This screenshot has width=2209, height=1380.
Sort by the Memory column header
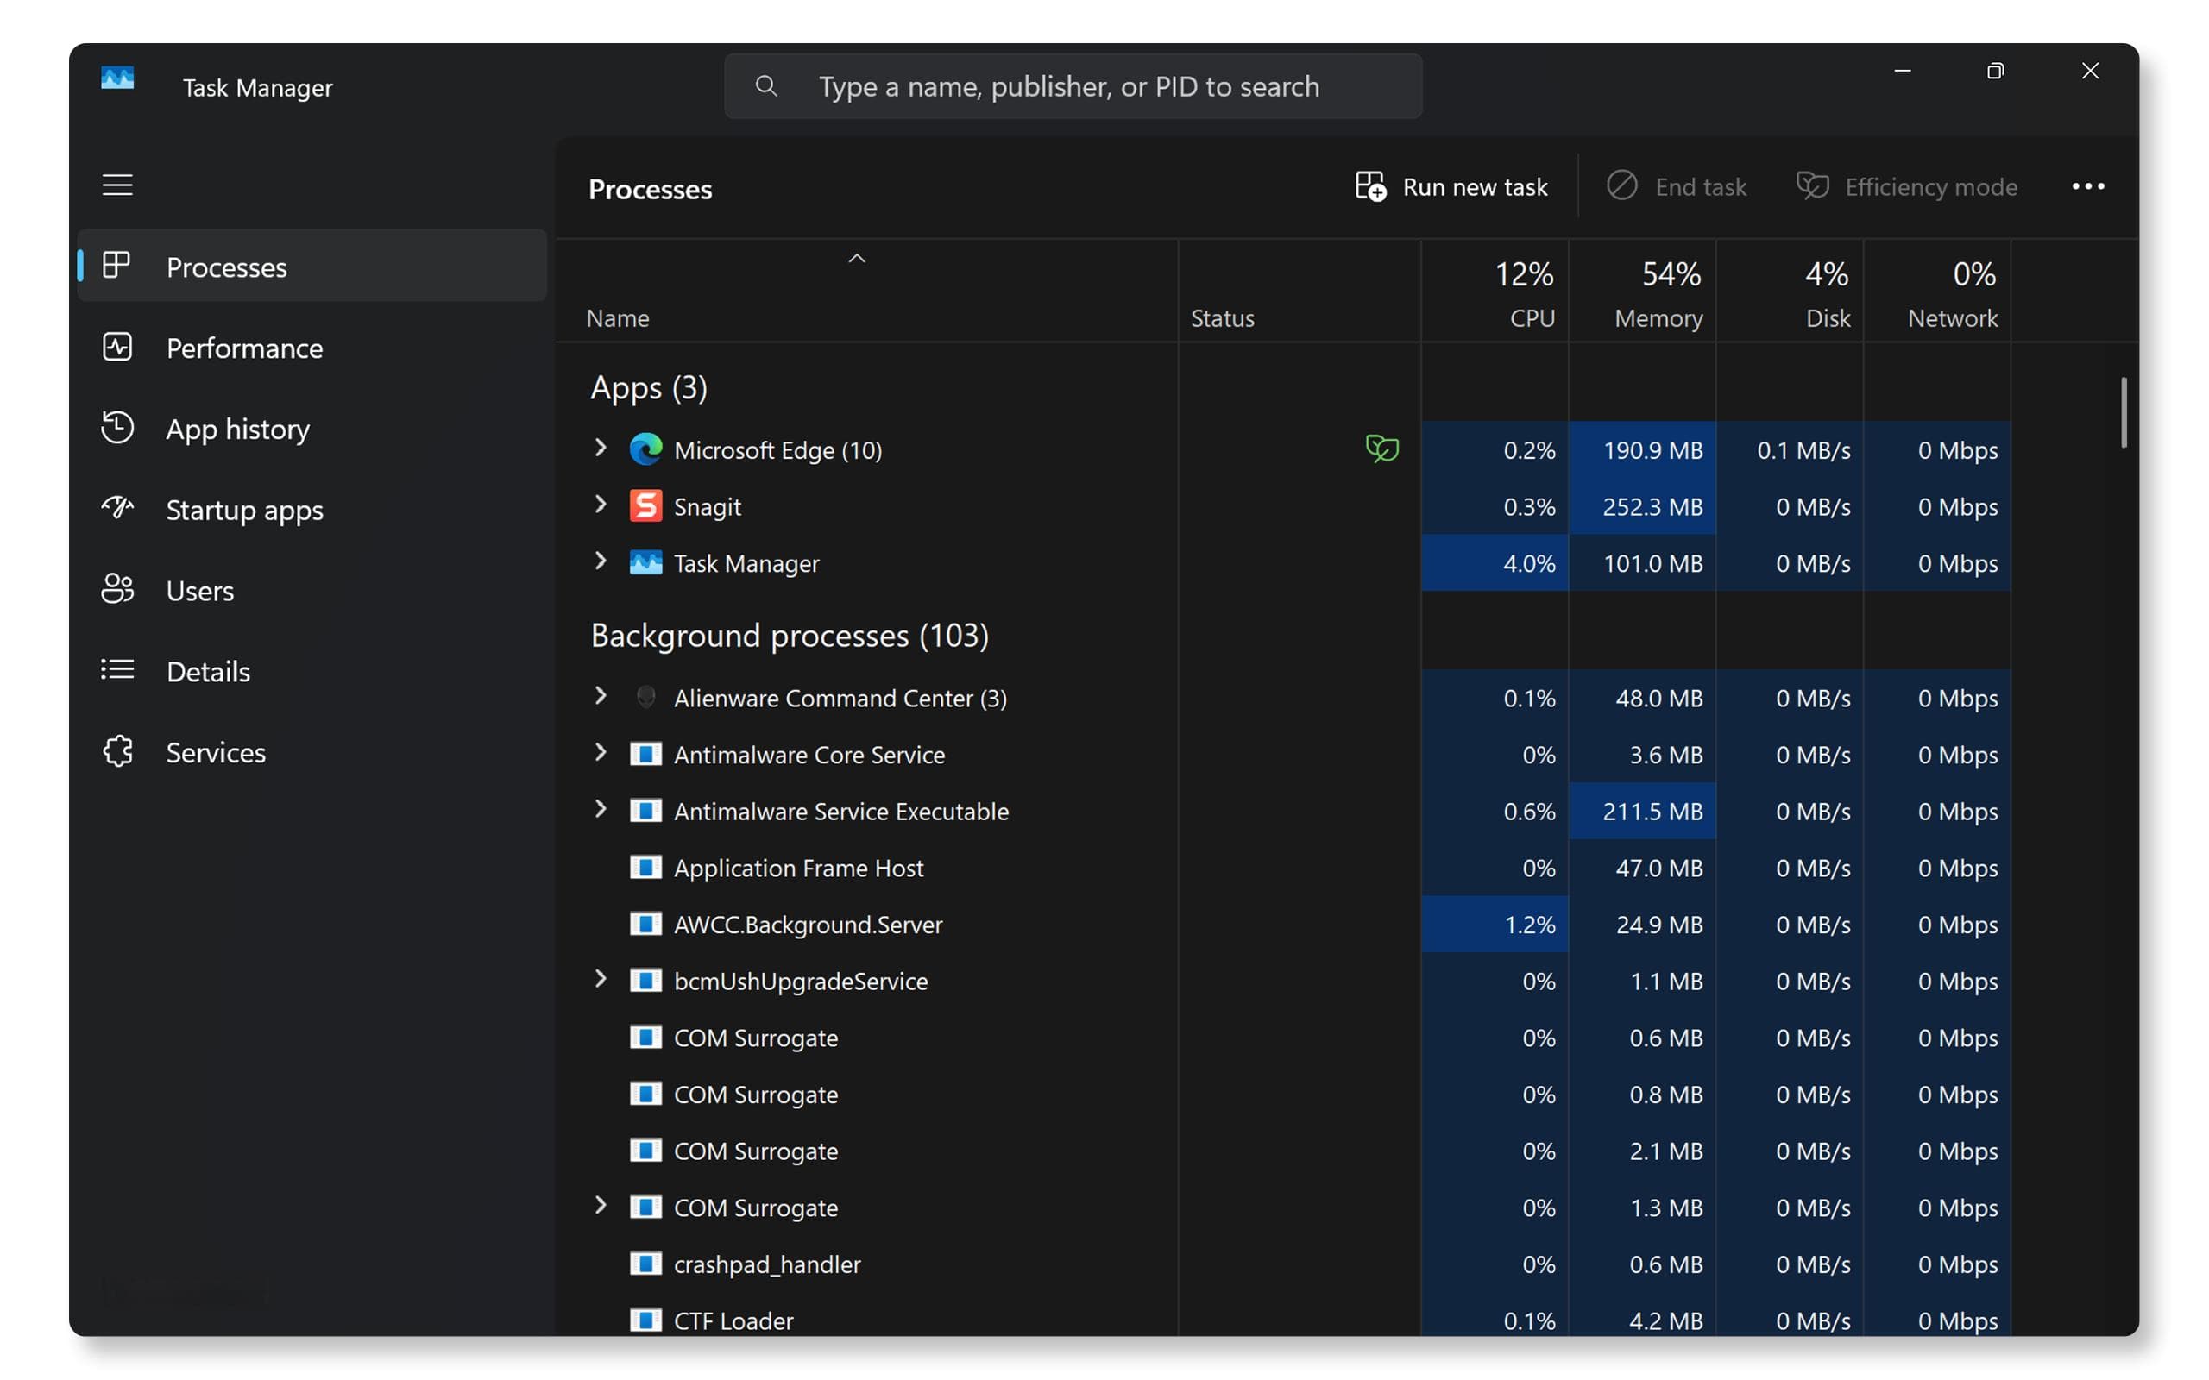tap(1642, 292)
